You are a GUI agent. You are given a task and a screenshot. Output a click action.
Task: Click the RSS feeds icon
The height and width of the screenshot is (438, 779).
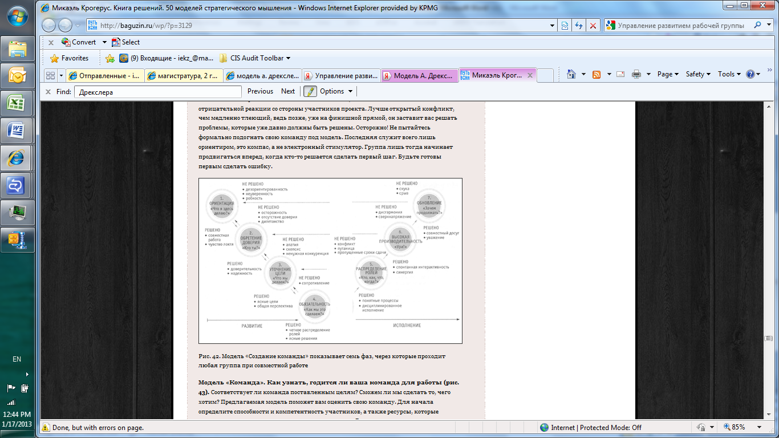[x=597, y=74]
